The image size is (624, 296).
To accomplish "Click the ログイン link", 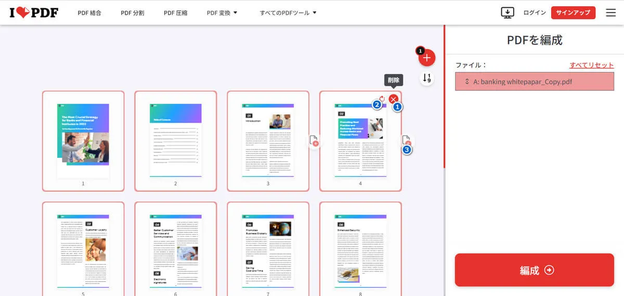I will [535, 12].
